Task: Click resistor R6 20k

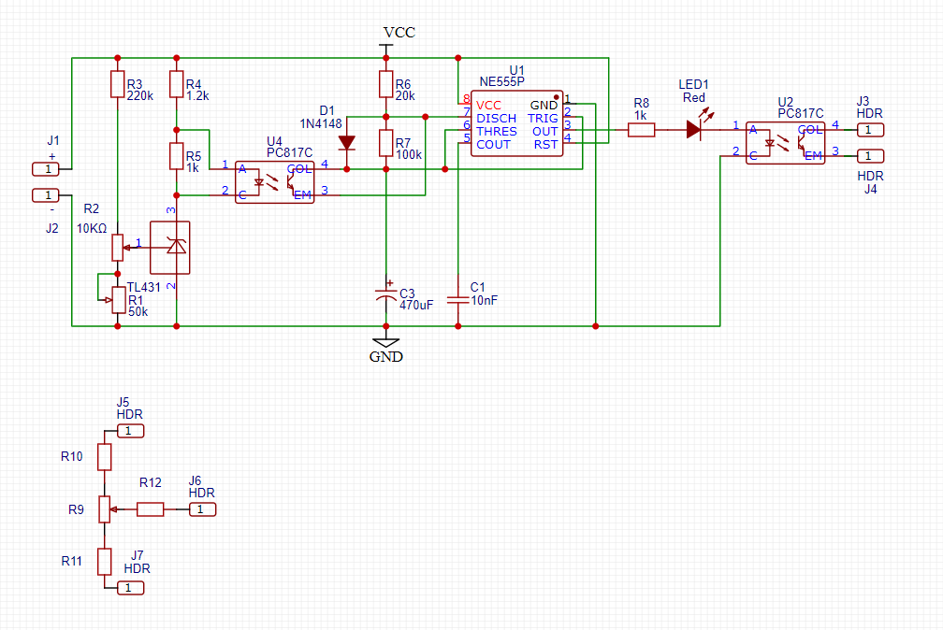Action: [385, 84]
